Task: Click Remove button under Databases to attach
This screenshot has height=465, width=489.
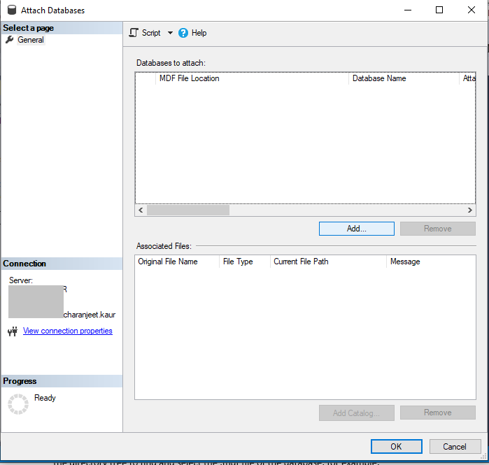Action: (x=438, y=229)
